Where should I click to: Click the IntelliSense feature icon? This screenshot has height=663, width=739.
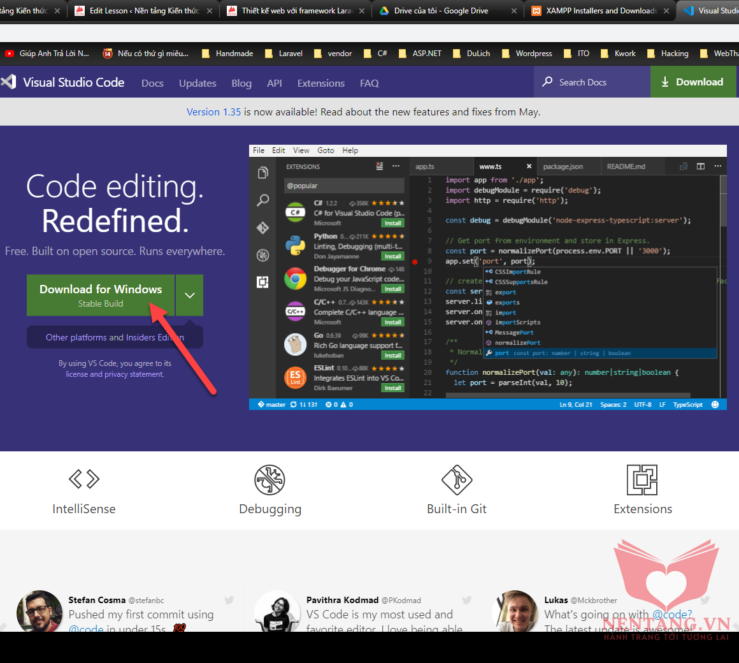click(x=84, y=479)
